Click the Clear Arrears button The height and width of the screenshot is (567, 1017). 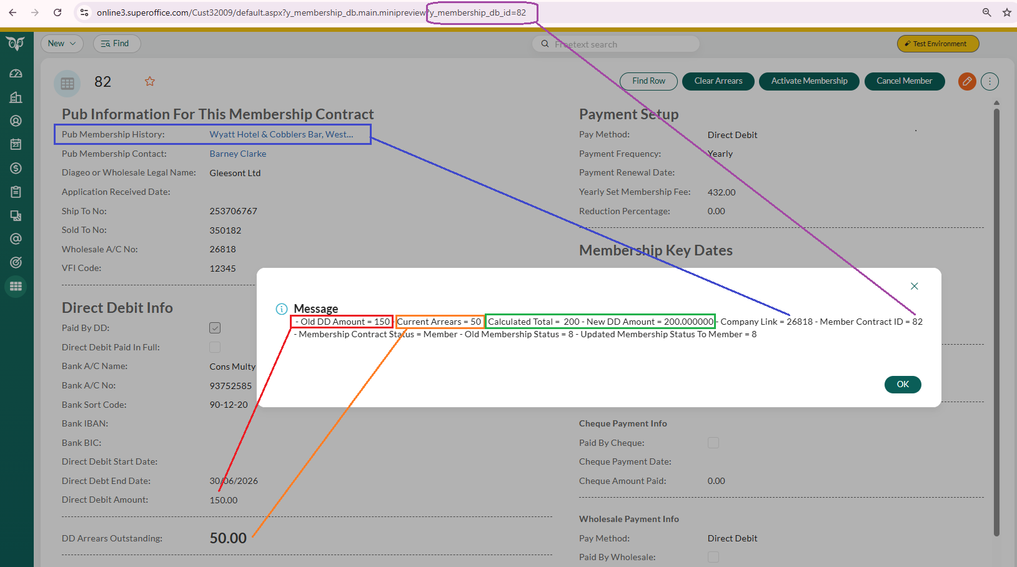pos(718,81)
